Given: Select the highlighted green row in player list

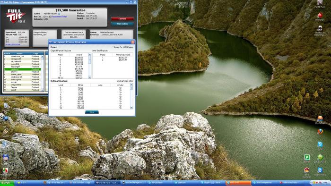Looking at the screenshot, I should click(x=22, y=69).
